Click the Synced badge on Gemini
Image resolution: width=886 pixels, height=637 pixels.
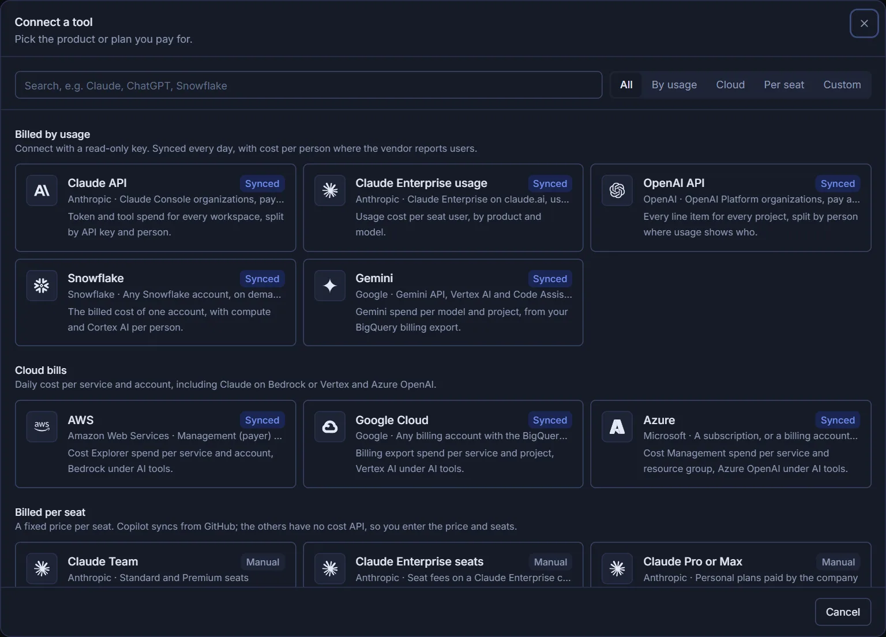coord(550,279)
